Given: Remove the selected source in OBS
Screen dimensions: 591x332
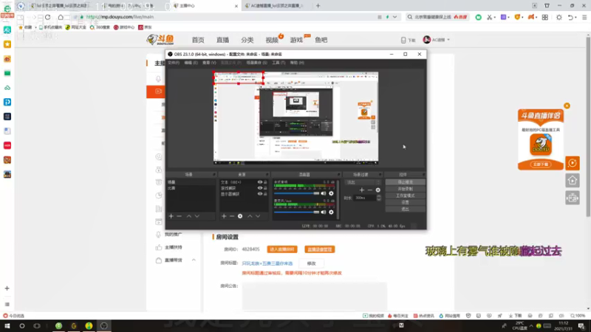Looking at the screenshot, I should click(x=232, y=216).
